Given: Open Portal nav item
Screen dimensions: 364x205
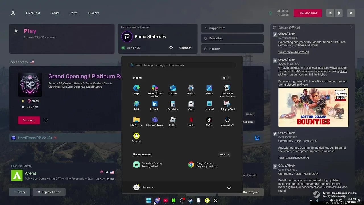Looking at the screenshot, I should [74, 13].
